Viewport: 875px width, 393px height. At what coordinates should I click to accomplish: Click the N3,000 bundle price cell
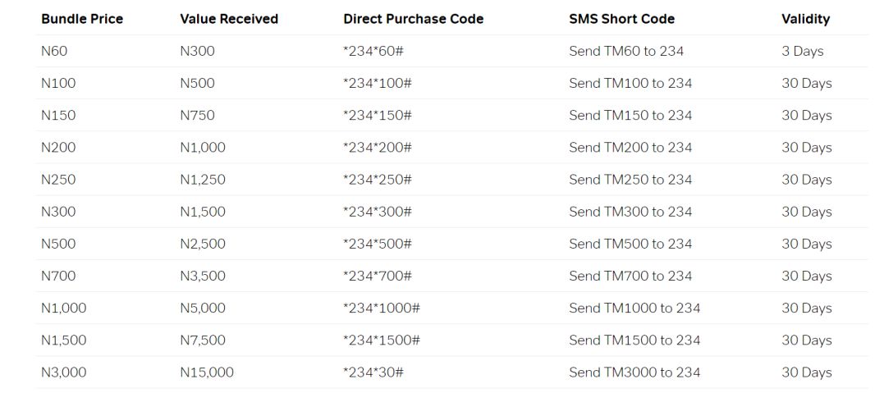[63, 372]
